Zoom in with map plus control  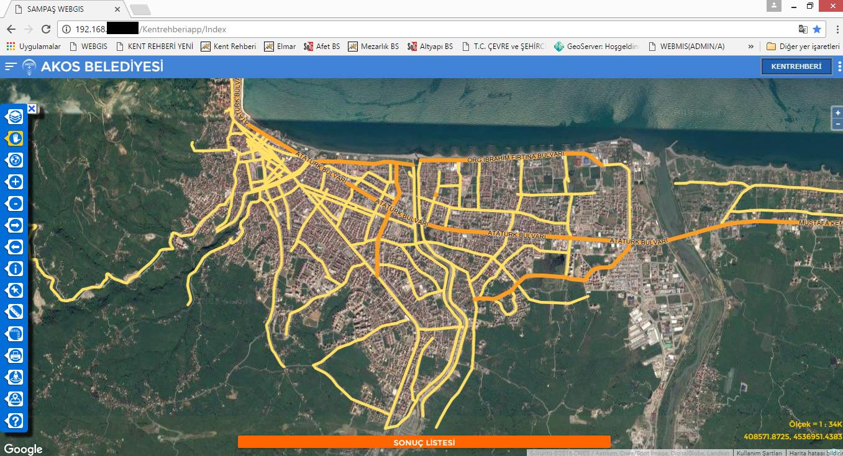tap(838, 113)
